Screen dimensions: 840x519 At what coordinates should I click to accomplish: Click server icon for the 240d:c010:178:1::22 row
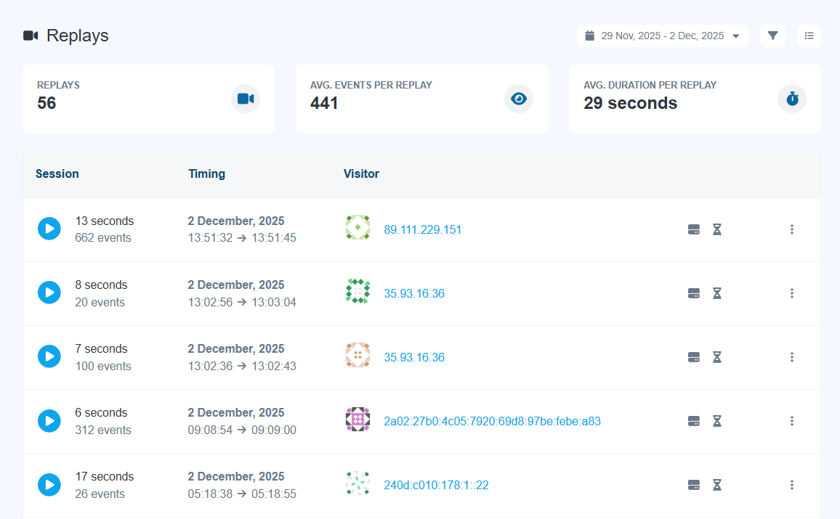pyautogui.click(x=694, y=485)
